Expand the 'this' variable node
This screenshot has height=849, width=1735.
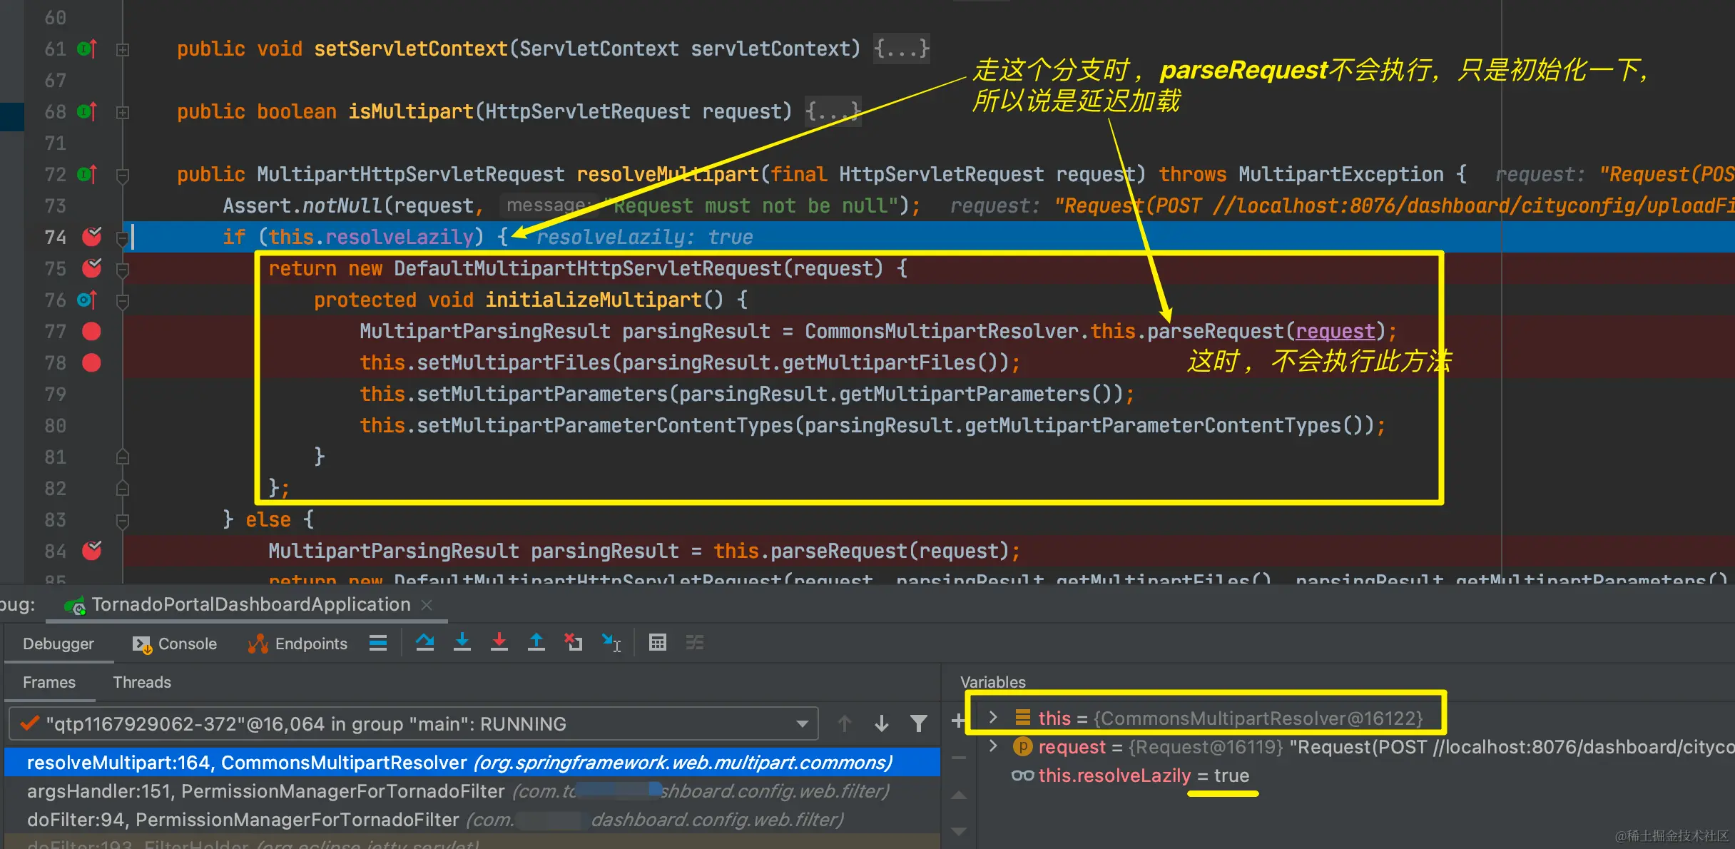[993, 717]
